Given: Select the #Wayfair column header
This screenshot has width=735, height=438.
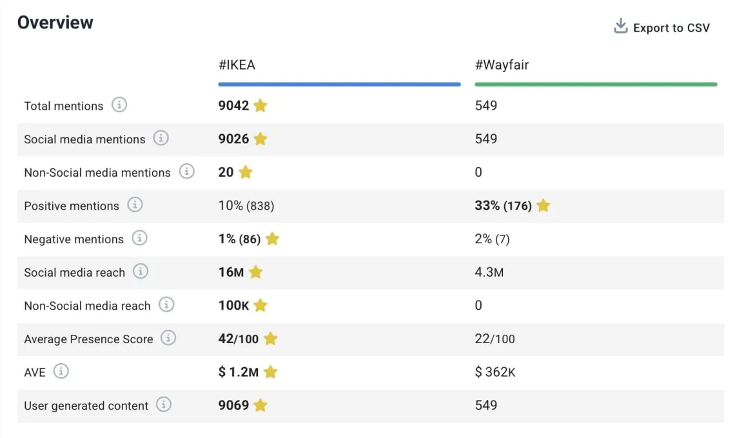Looking at the screenshot, I should (502, 65).
